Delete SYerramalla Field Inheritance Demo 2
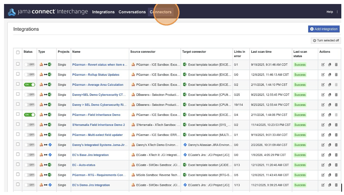The height and width of the screenshot is (195, 344). [x=336, y=125]
